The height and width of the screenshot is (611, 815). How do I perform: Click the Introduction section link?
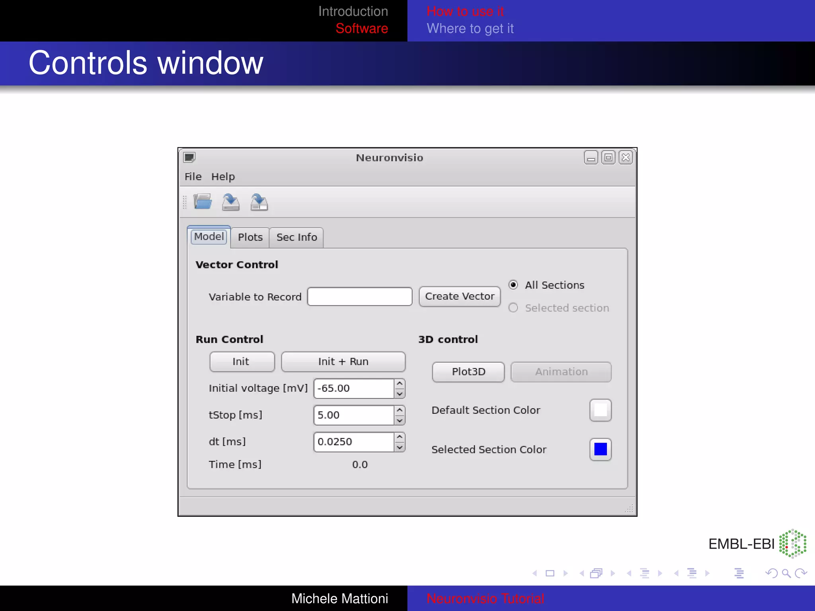353,11
